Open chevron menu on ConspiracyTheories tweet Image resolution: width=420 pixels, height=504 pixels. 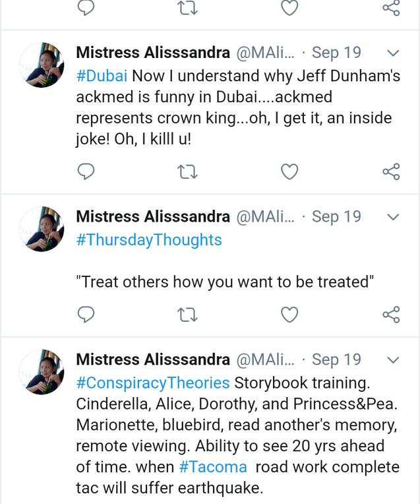(392, 360)
